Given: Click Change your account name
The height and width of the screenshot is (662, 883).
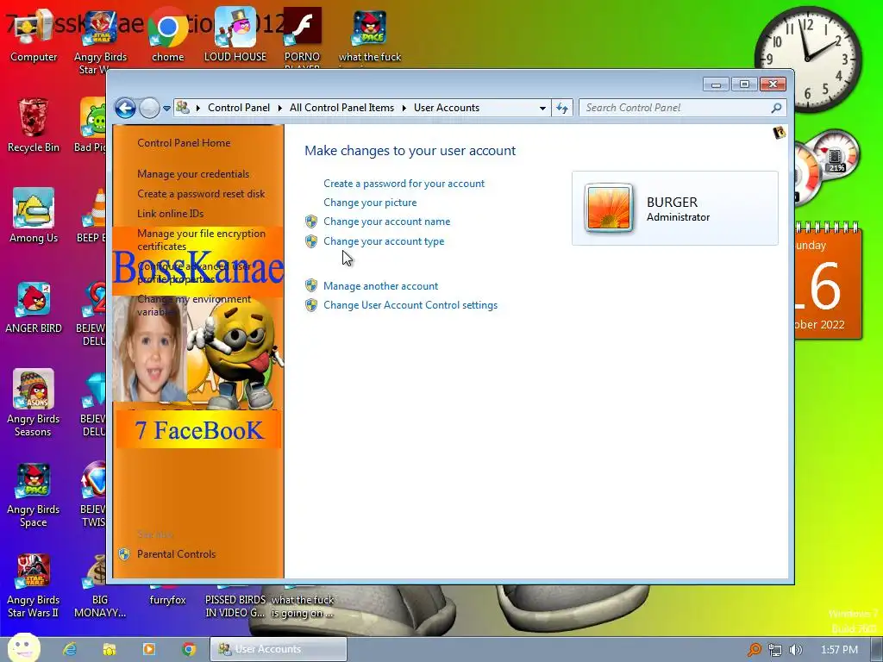Looking at the screenshot, I should point(387,222).
